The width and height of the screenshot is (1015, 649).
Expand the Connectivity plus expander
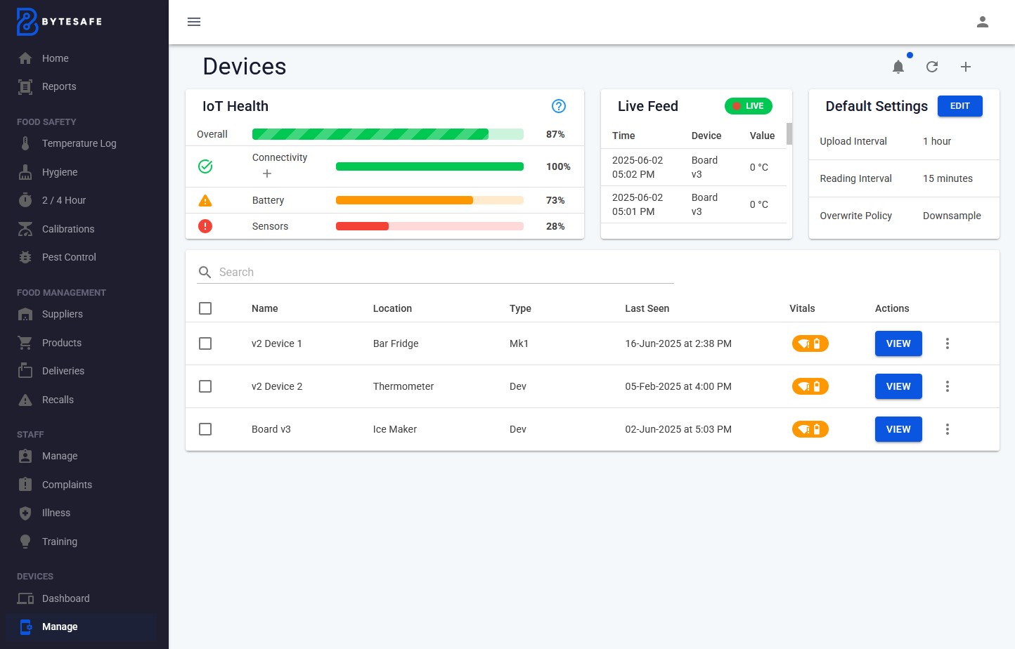[x=267, y=173]
